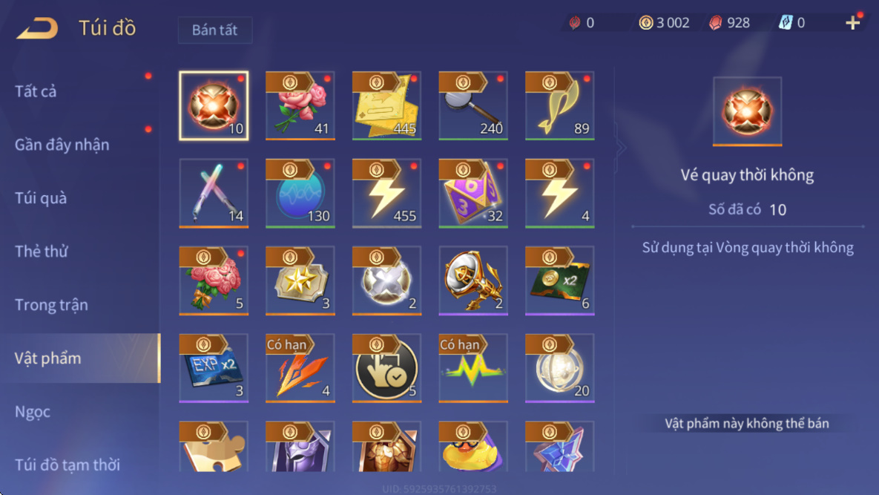Click the back arrow icon
879x495 pixels.
coord(38,28)
